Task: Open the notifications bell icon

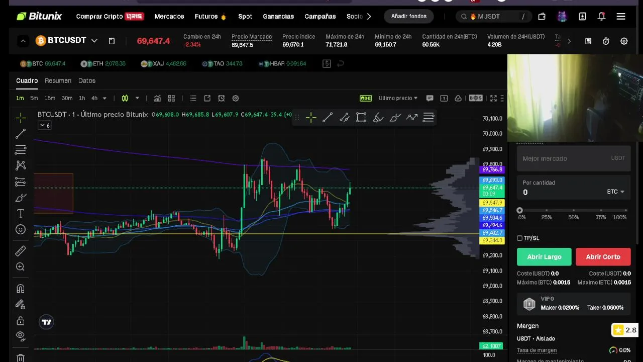Action: pyautogui.click(x=601, y=17)
